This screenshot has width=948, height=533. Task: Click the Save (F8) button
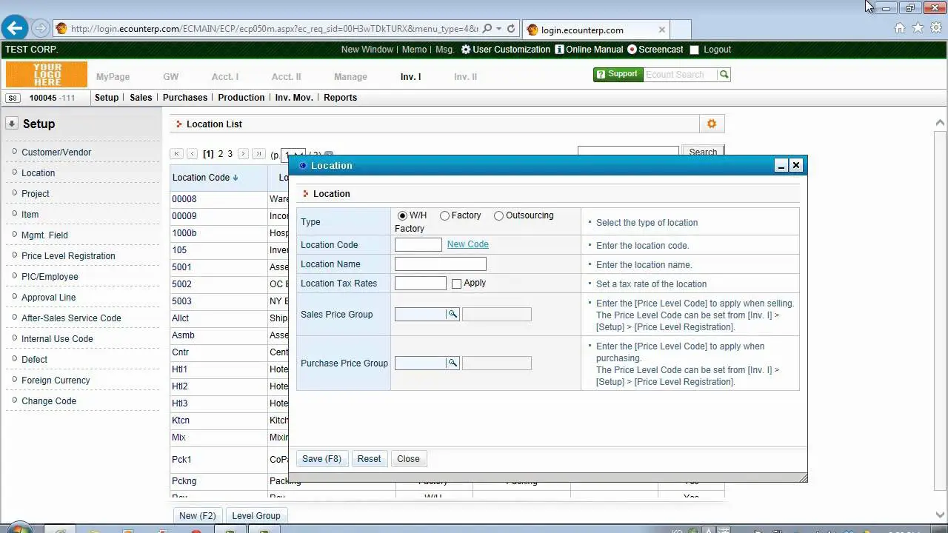321,459
